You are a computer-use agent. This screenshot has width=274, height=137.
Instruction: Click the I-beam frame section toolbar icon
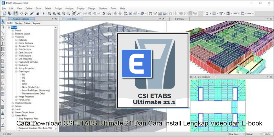tap(207, 13)
